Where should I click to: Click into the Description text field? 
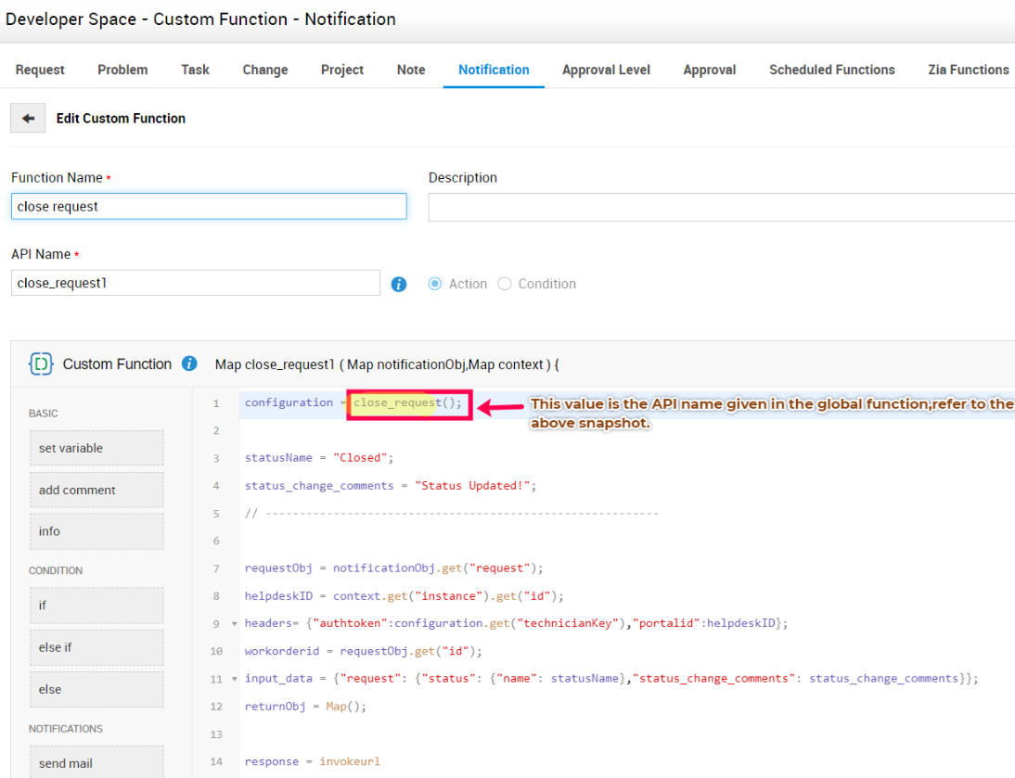click(x=720, y=208)
